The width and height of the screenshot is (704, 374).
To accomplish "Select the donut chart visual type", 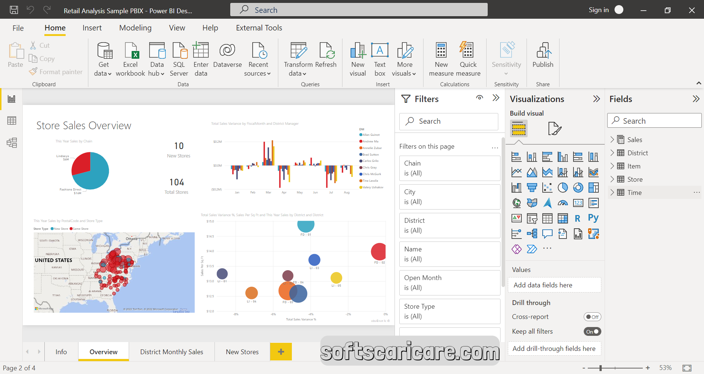I will point(578,188).
